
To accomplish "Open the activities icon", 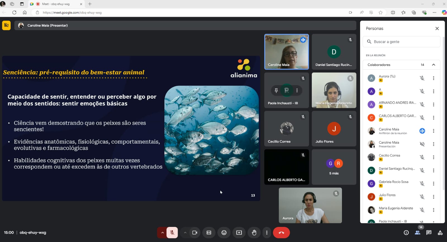I will (x=440, y=232).
